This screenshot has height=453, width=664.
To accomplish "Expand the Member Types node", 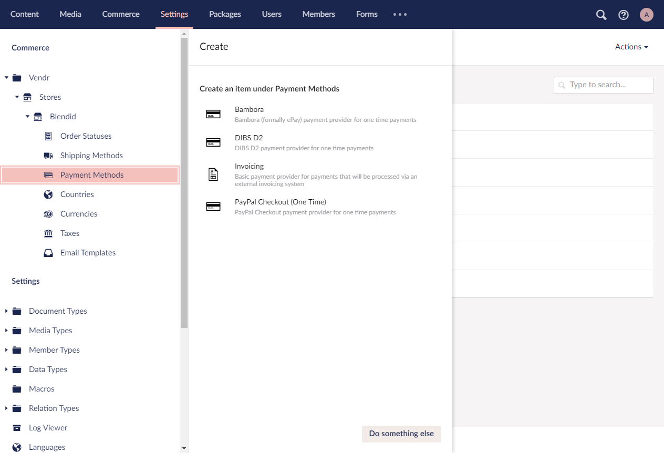I will pyautogui.click(x=6, y=350).
